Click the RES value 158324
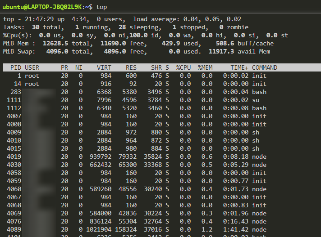Screen dimensions: 321x237 click(125, 229)
